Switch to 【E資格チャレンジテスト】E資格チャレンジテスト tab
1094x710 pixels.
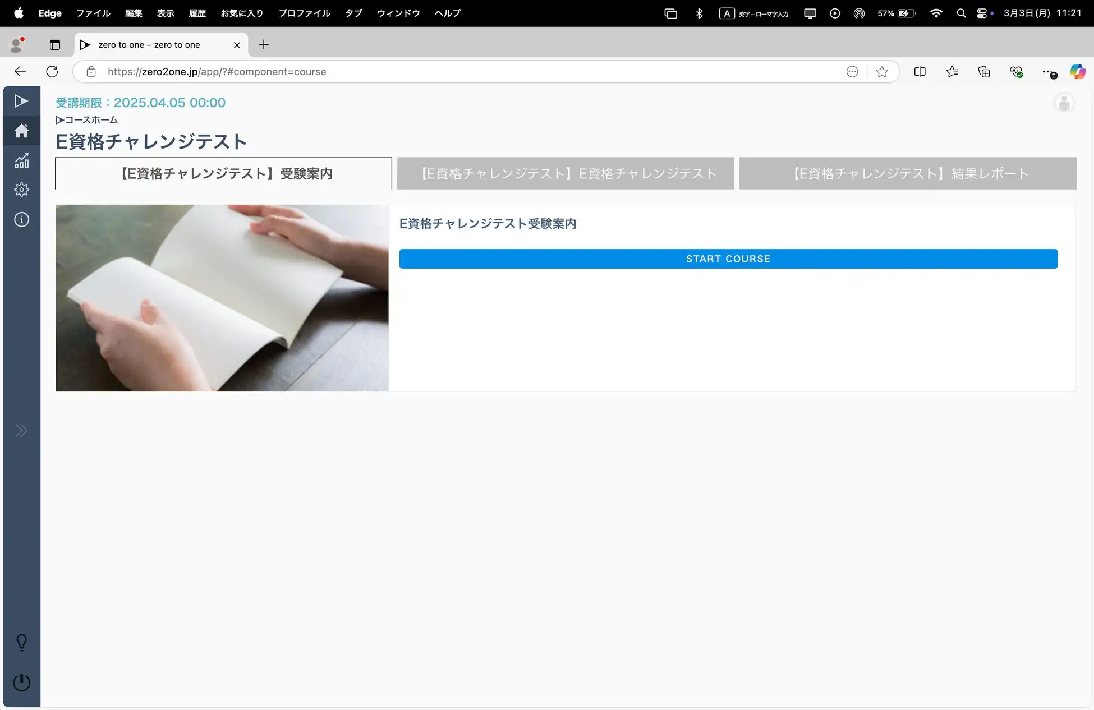click(x=566, y=173)
